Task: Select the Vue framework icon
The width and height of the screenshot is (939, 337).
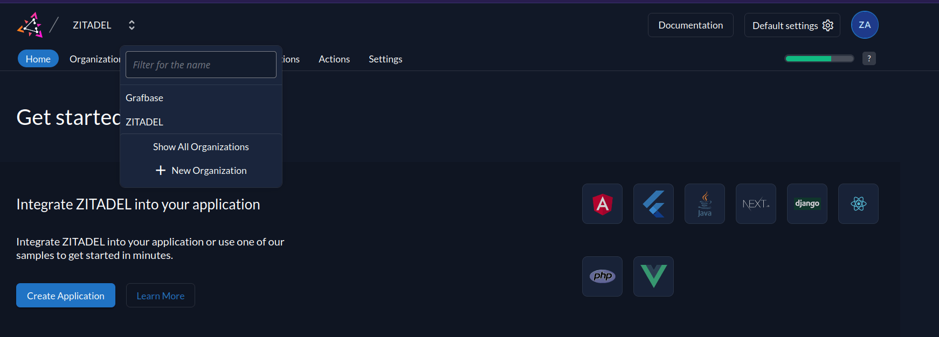Action: 653,276
